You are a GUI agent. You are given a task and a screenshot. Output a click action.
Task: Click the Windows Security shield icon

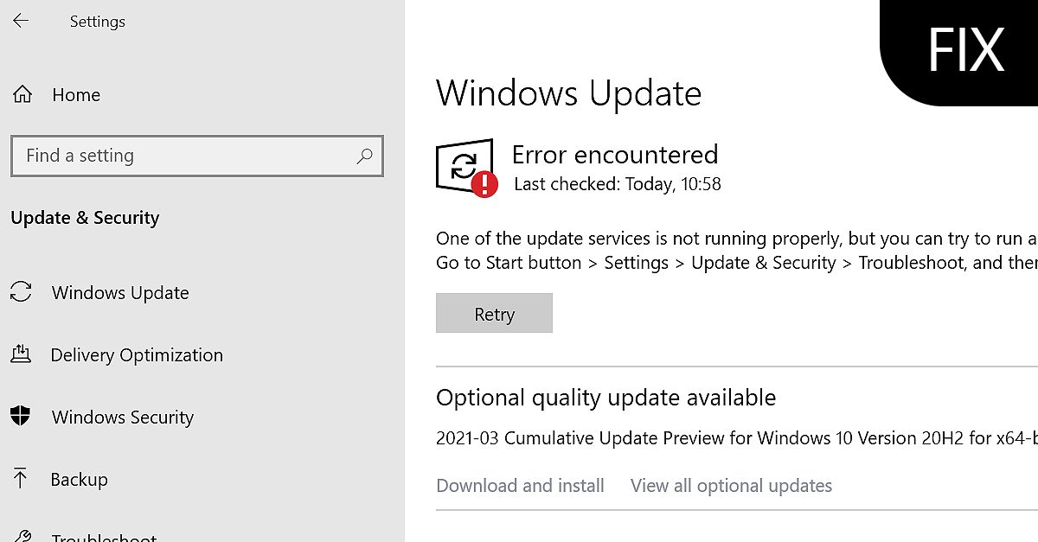[x=21, y=417]
